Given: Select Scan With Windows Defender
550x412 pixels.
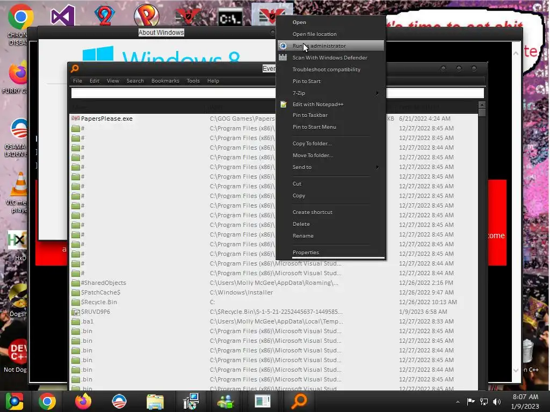Looking at the screenshot, I should pos(331,57).
